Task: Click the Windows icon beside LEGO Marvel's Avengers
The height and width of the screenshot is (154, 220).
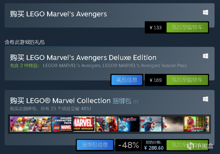Action: (x=205, y=13)
